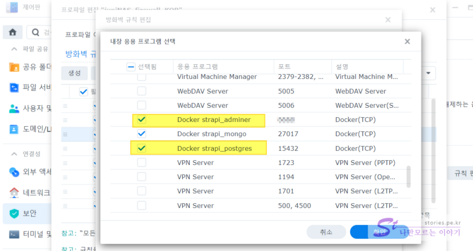Open Domain/LDAP icon in sidebar
This screenshot has height=251, width=473.
[14, 129]
